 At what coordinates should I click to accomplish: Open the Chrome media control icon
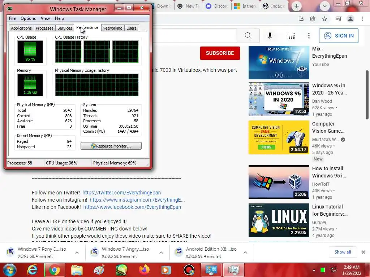pos(339,19)
